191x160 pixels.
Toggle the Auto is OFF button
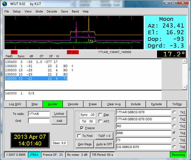tap(104, 144)
